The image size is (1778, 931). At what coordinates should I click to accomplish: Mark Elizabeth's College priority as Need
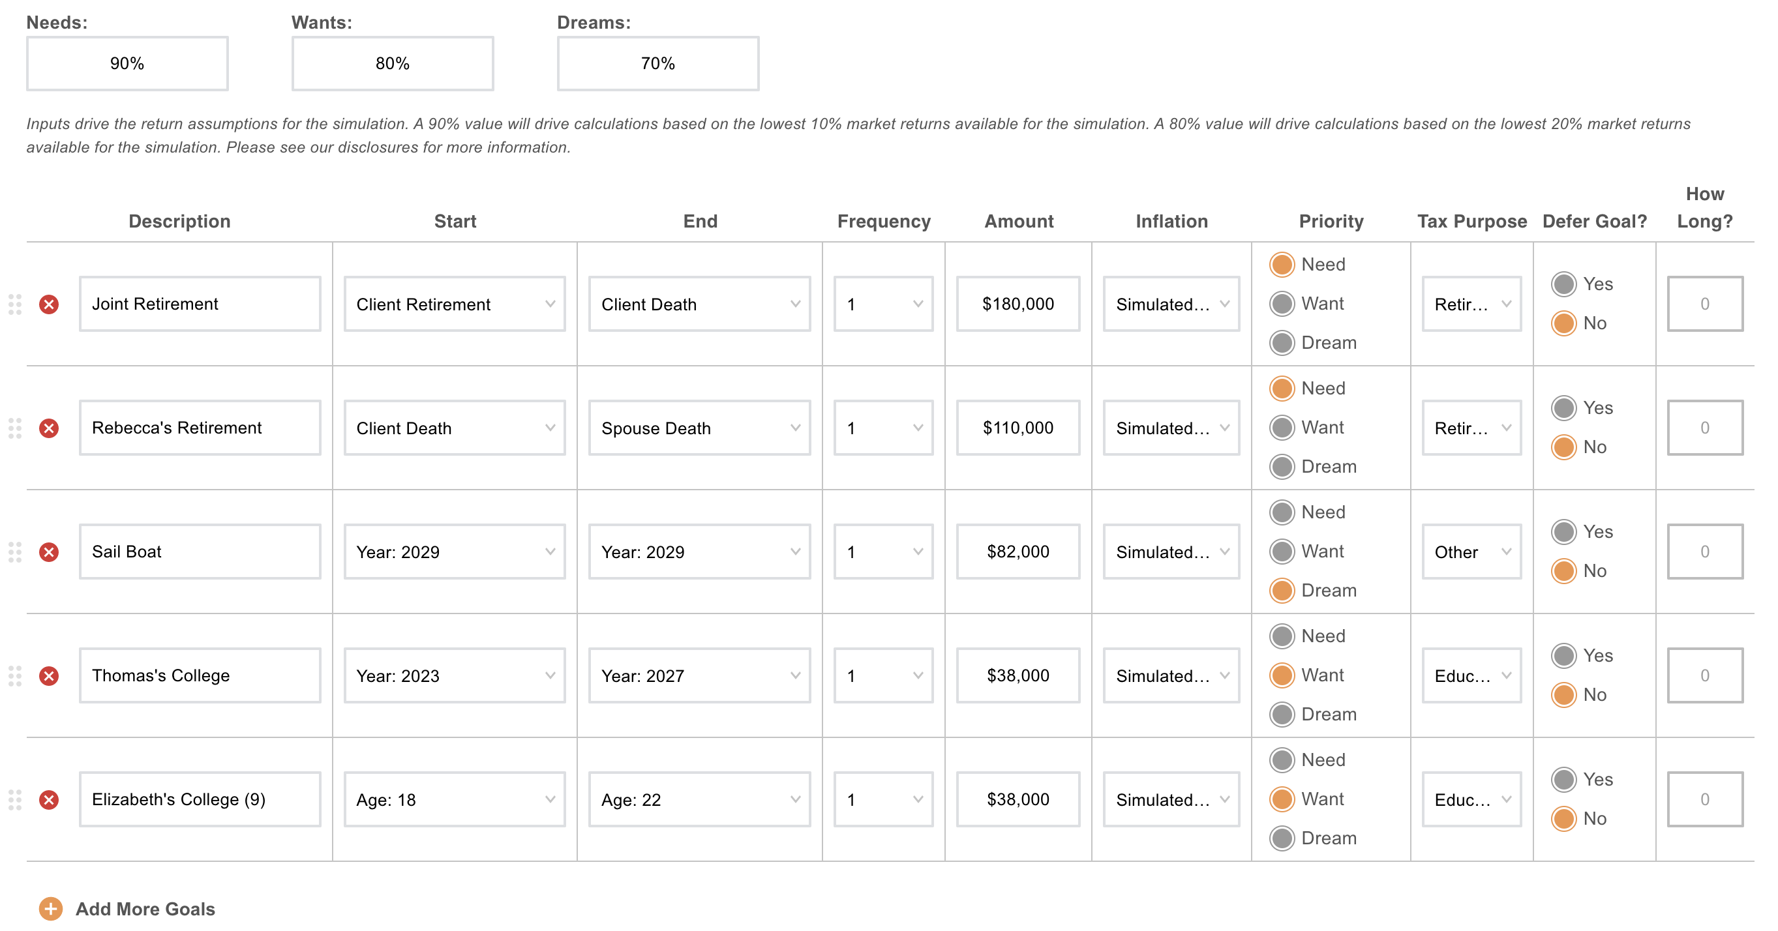pos(1282,760)
